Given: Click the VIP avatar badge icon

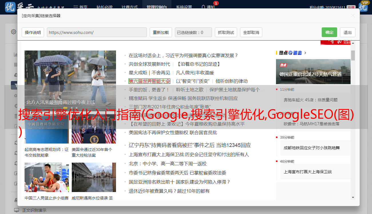Looking at the screenshot, I should coord(363,6).
